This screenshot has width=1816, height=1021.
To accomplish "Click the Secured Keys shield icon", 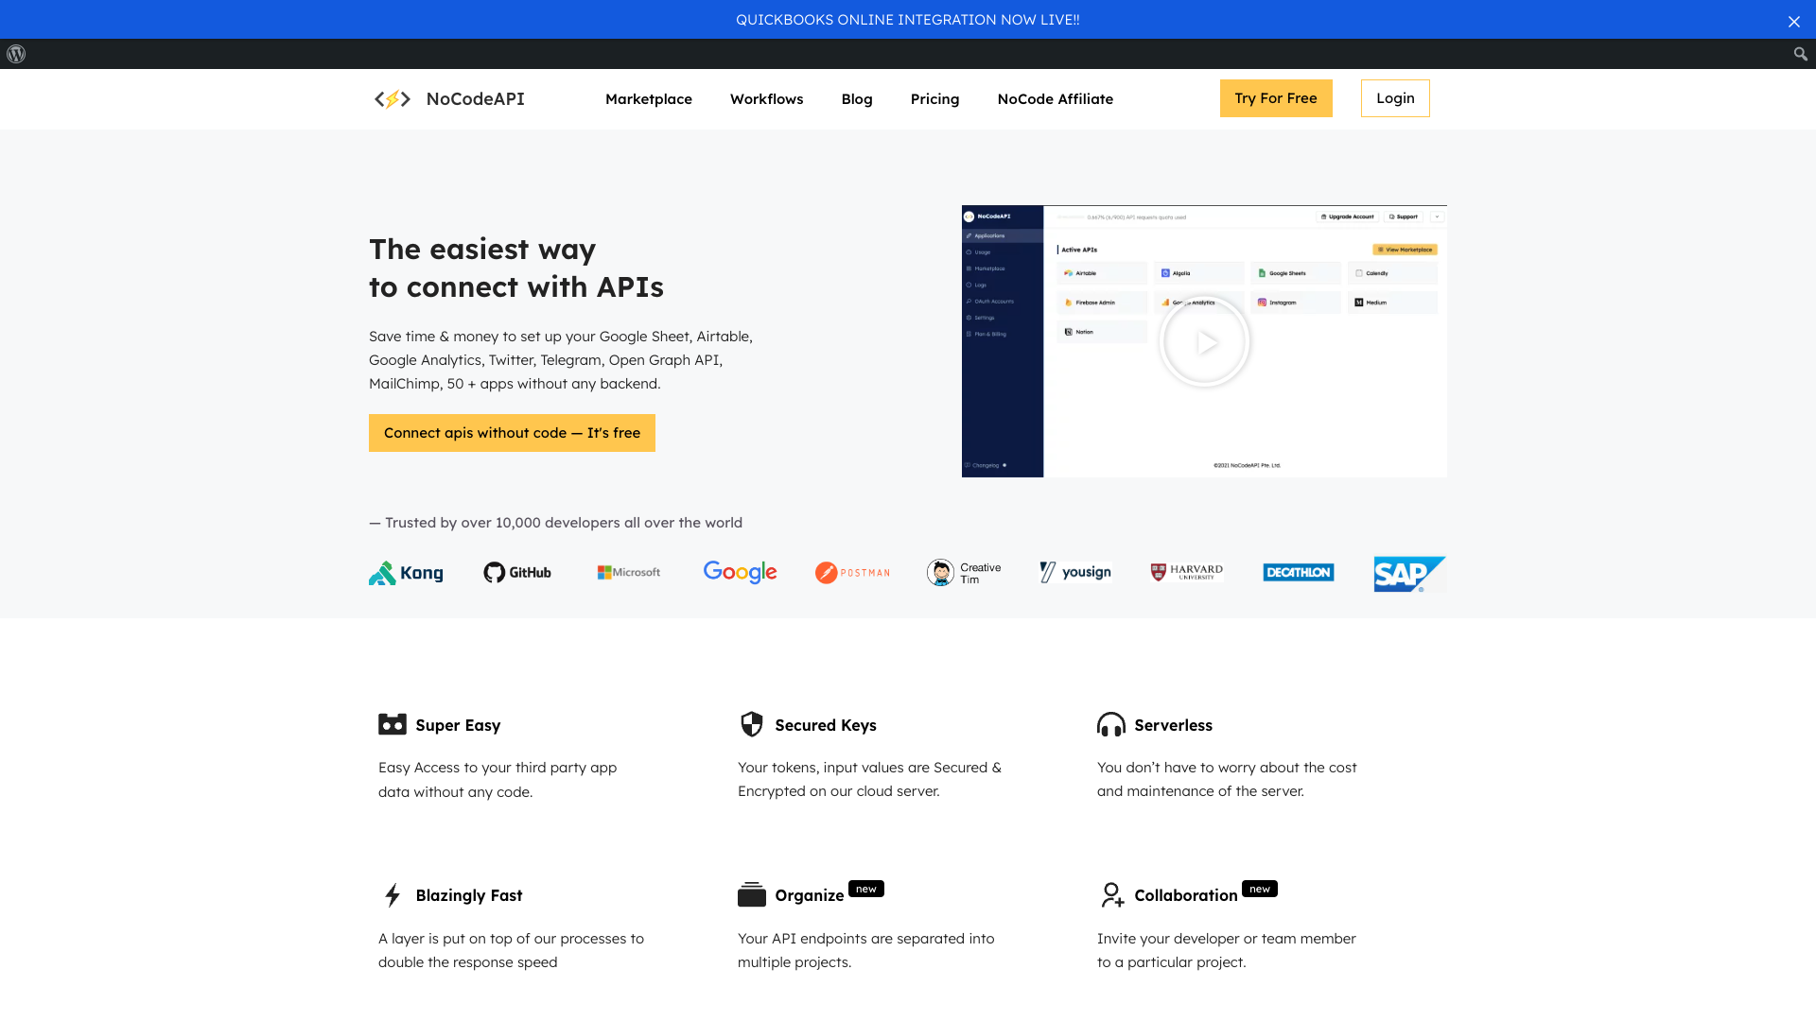I will [x=751, y=724].
